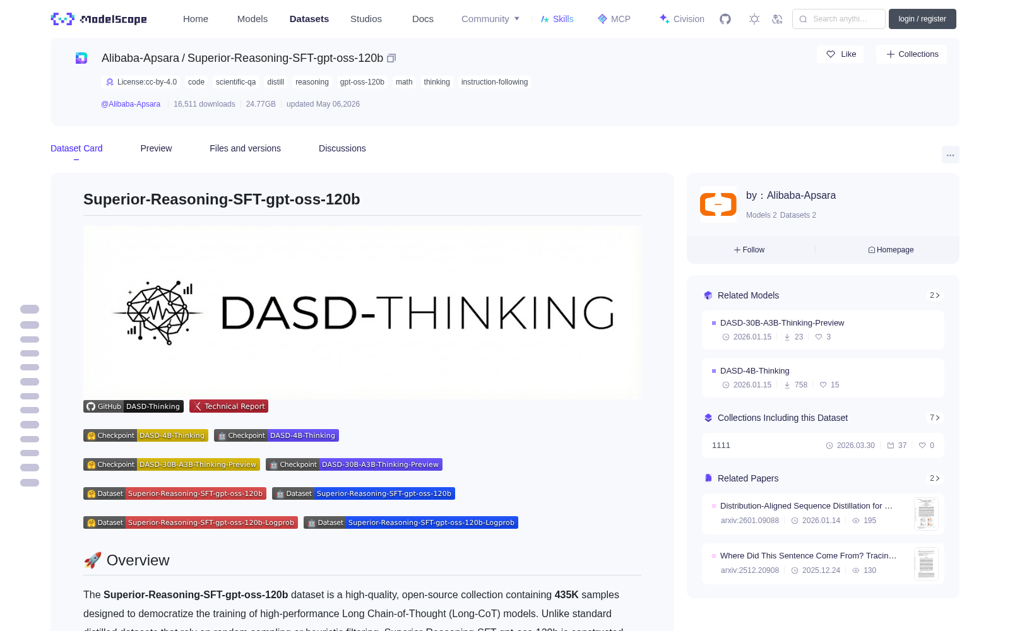Copy dataset name with copy icon
The image size is (1010, 631).
(391, 58)
